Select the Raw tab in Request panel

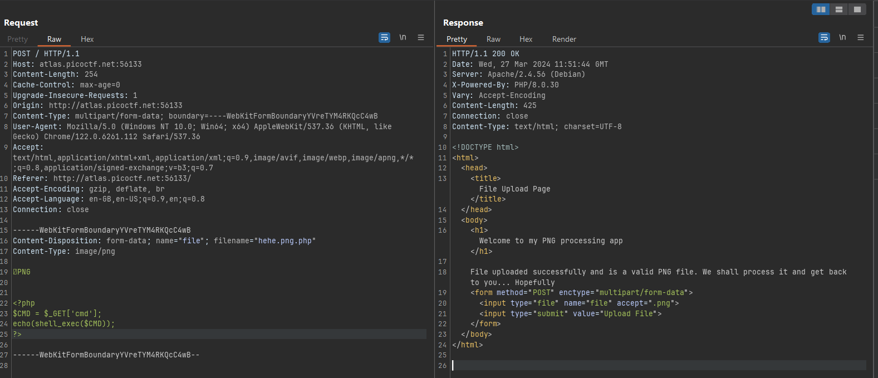(54, 39)
